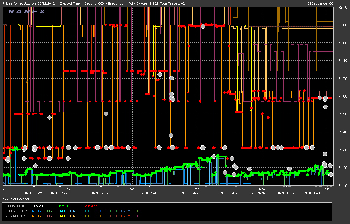350x224 pixels.
Task: Click BOST in the ASK QUOTES row
Action: pyautogui.click(x=49, y=216)
